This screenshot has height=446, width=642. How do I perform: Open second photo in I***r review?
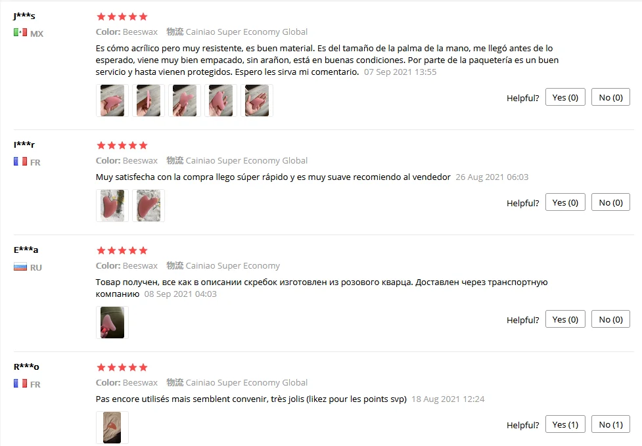[149, 206]
